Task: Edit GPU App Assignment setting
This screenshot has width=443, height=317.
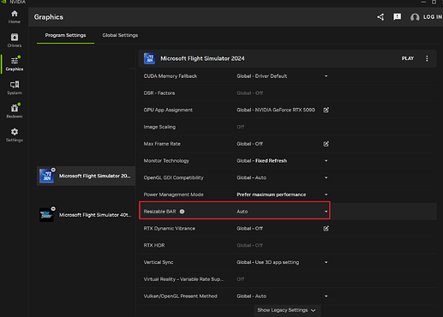Action: [x=326, y=110]
